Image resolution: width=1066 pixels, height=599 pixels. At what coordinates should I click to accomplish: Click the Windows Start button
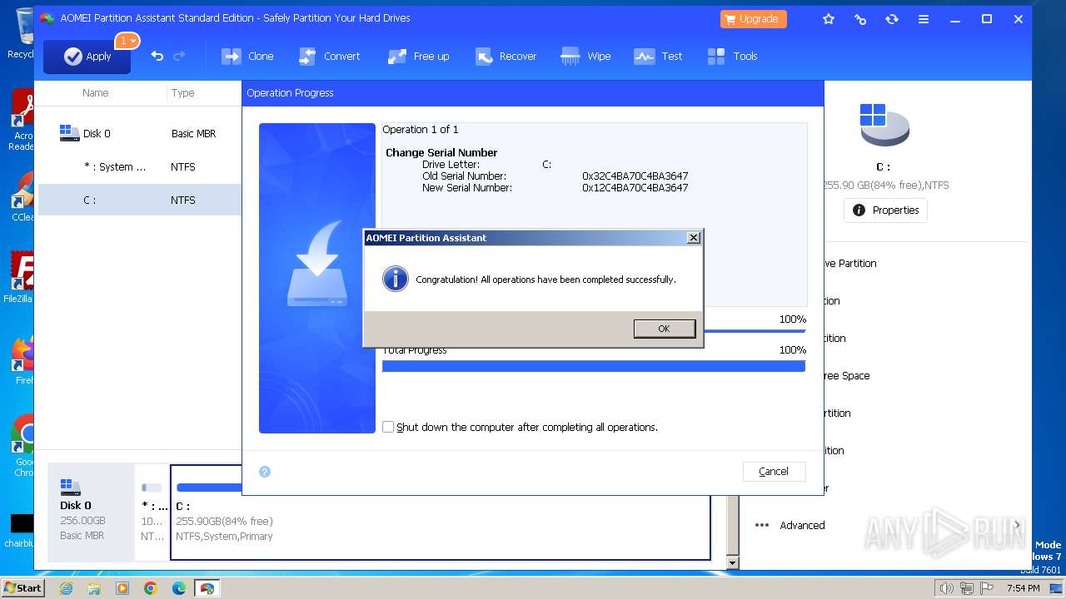click(23, 587)
